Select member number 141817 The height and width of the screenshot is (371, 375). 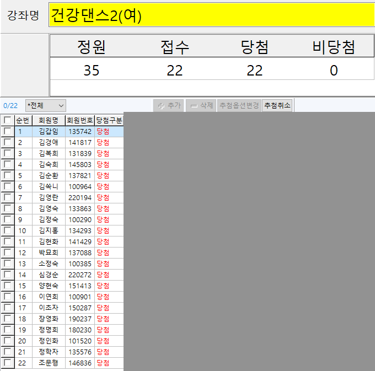pos(80,142)
